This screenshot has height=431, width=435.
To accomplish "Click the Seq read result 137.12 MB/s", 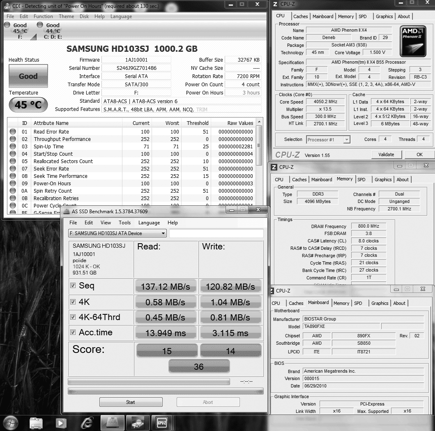I will coord(166,287).
